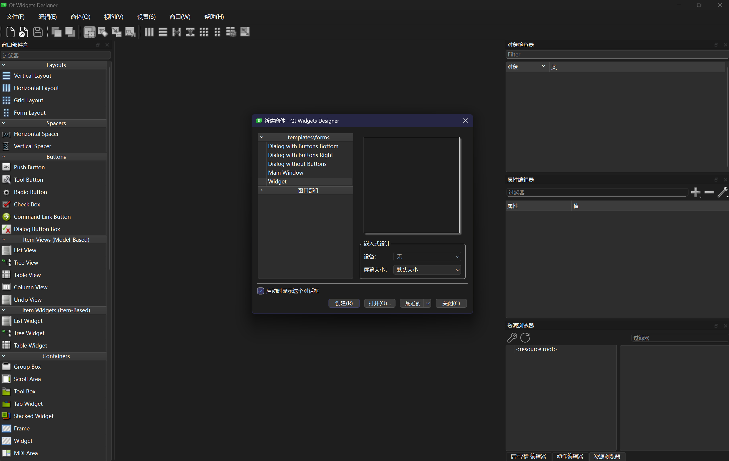Collapse the templates\forms tree group
Screen dimensions: 729x461
262,137
